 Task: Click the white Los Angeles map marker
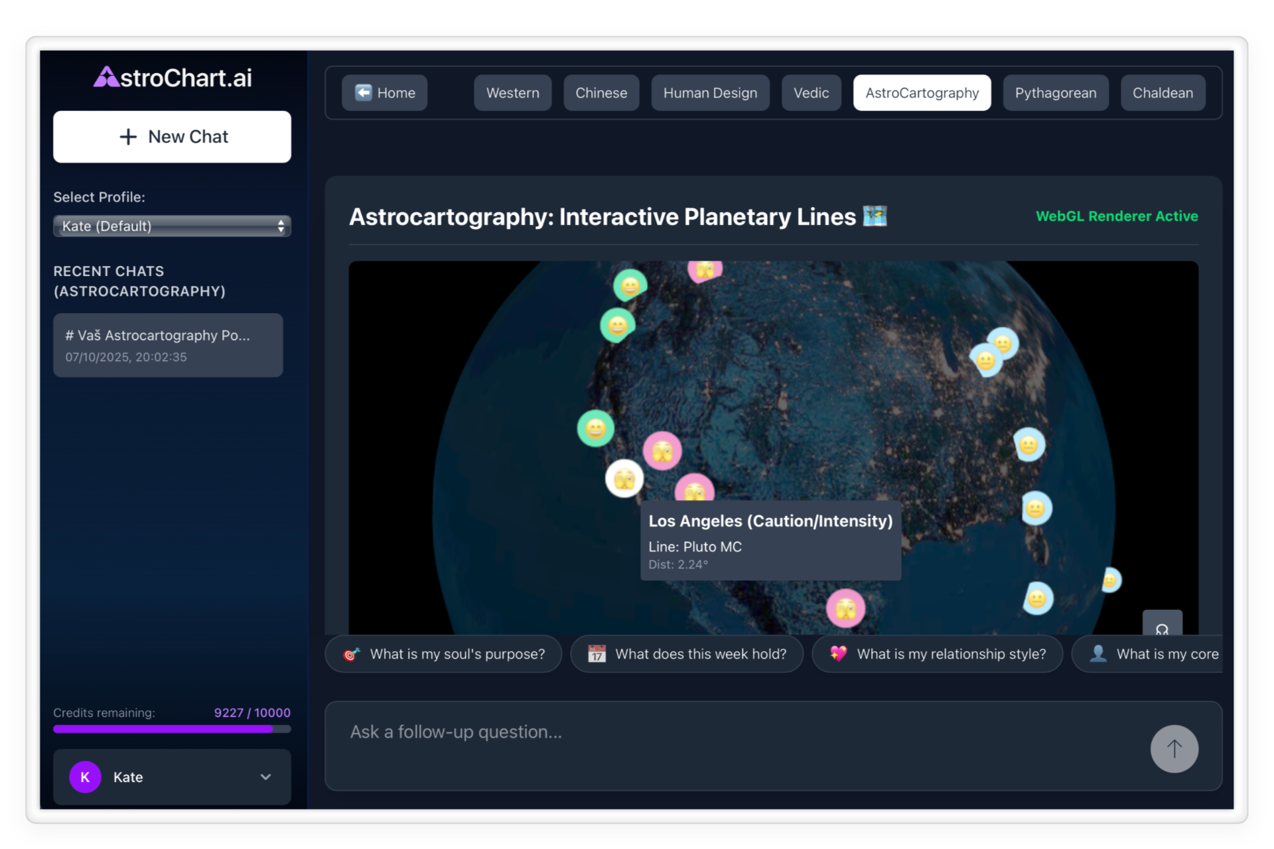[x=624, y=478]
